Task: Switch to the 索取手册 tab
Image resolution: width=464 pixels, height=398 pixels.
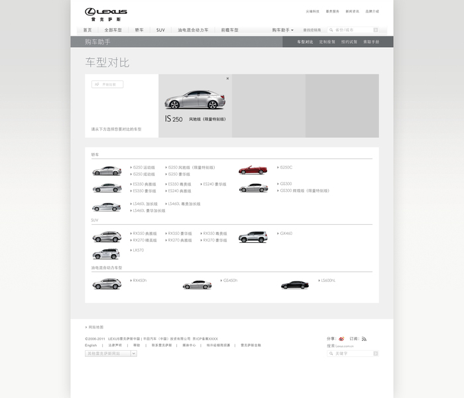Action: point(371,42)
